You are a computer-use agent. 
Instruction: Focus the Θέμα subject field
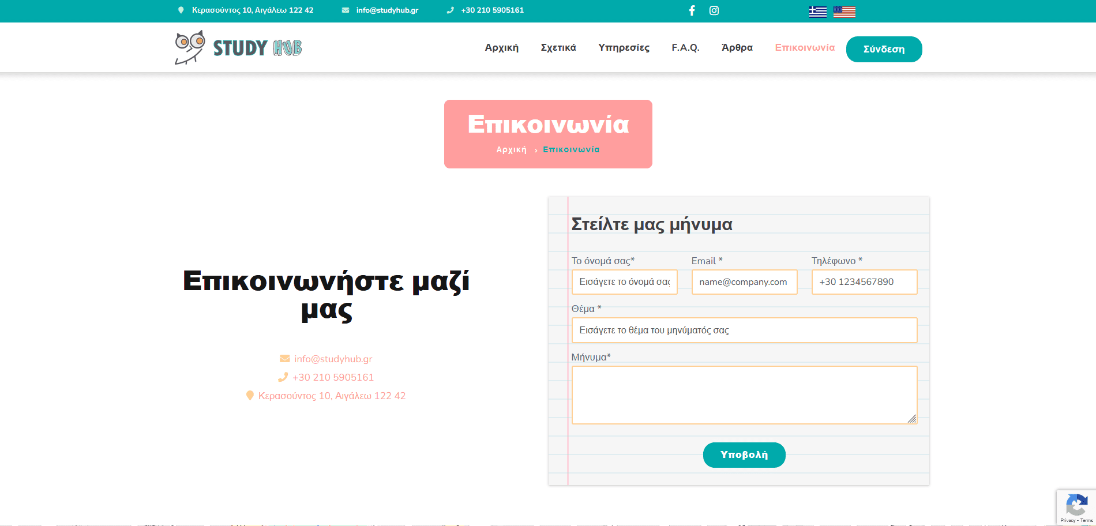(745, 330)
